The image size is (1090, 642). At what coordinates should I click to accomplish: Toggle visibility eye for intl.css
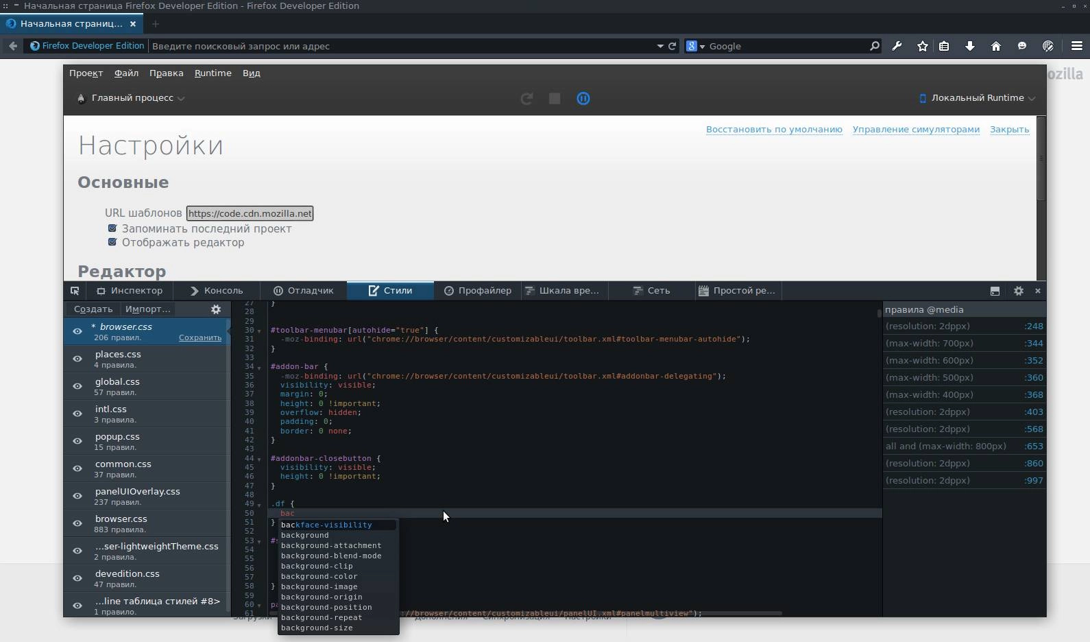pyautogui.click(x=77, y=414)
